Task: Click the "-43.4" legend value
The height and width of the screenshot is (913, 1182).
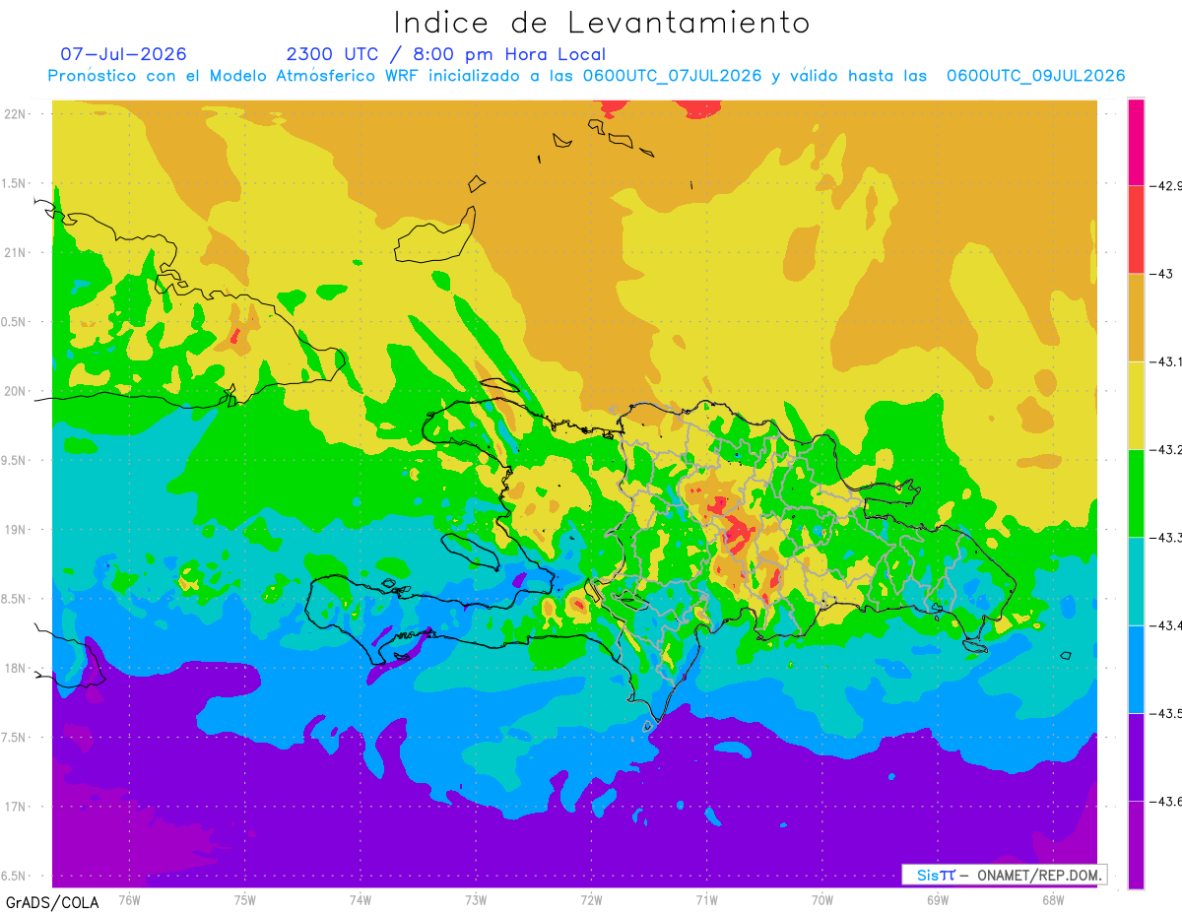Action: click(x=1167, y=624)
